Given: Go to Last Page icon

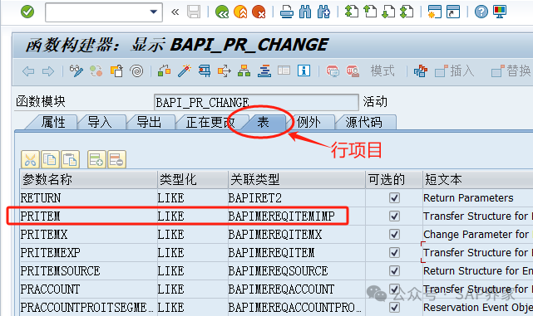Looking at the screenshot, I should point(407,12).
